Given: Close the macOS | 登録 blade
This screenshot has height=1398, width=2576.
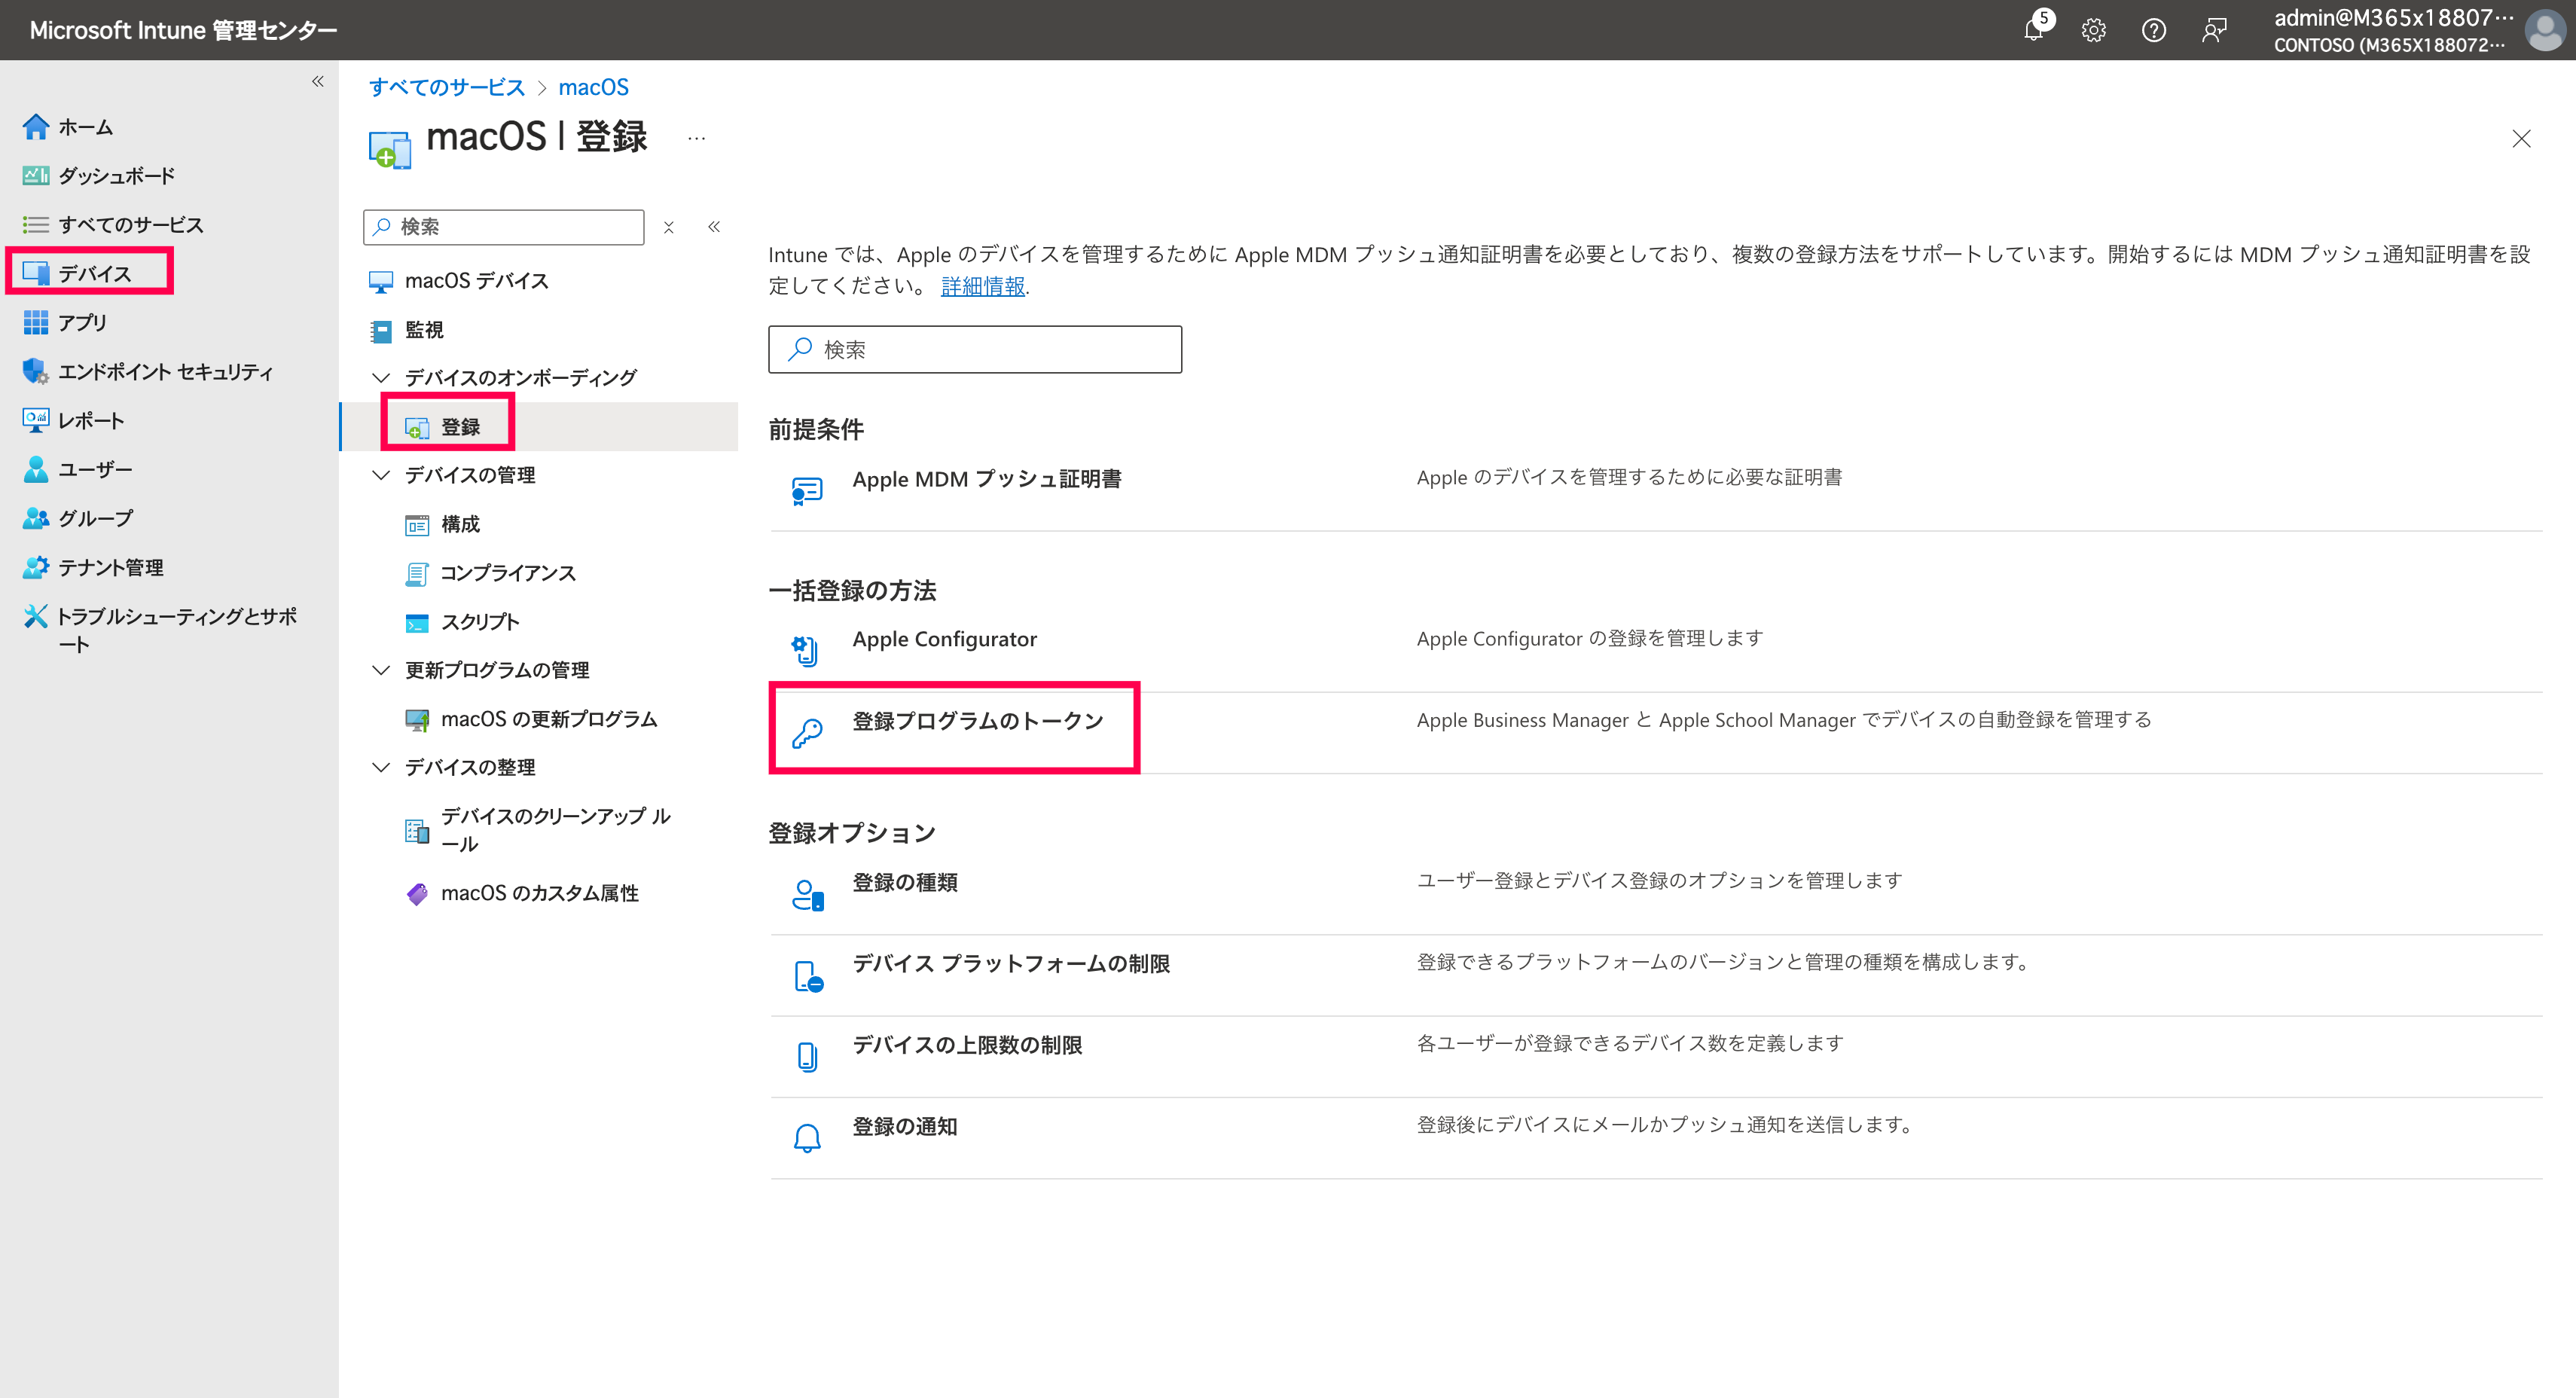Looking at the screenshot, I should [2521, 139].
